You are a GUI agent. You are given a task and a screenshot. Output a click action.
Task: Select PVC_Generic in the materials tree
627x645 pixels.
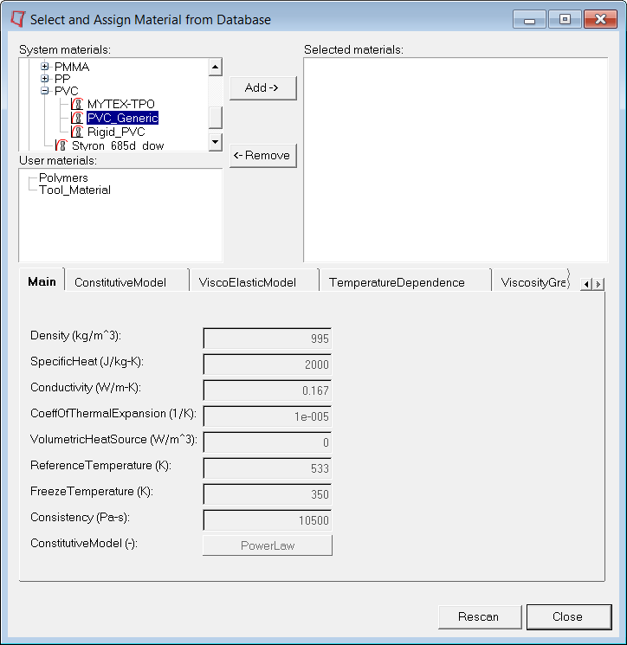tap(123, 118)
